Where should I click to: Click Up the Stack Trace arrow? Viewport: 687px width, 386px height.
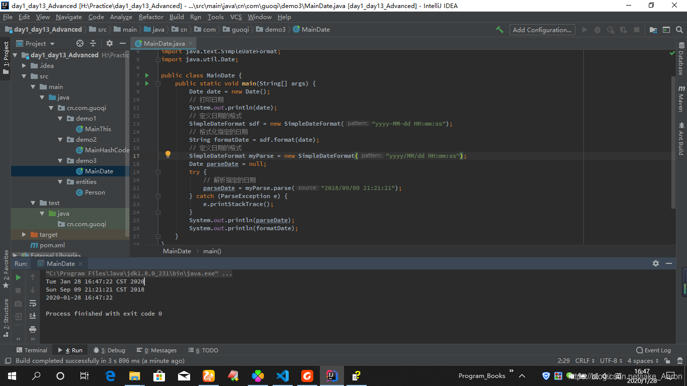tap(33, 277)
